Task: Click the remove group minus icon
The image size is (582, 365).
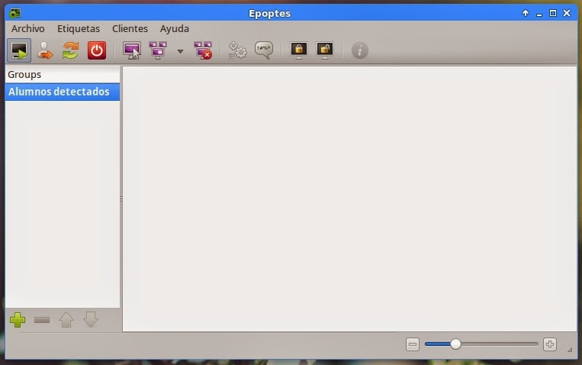Action: coord(42,320)
